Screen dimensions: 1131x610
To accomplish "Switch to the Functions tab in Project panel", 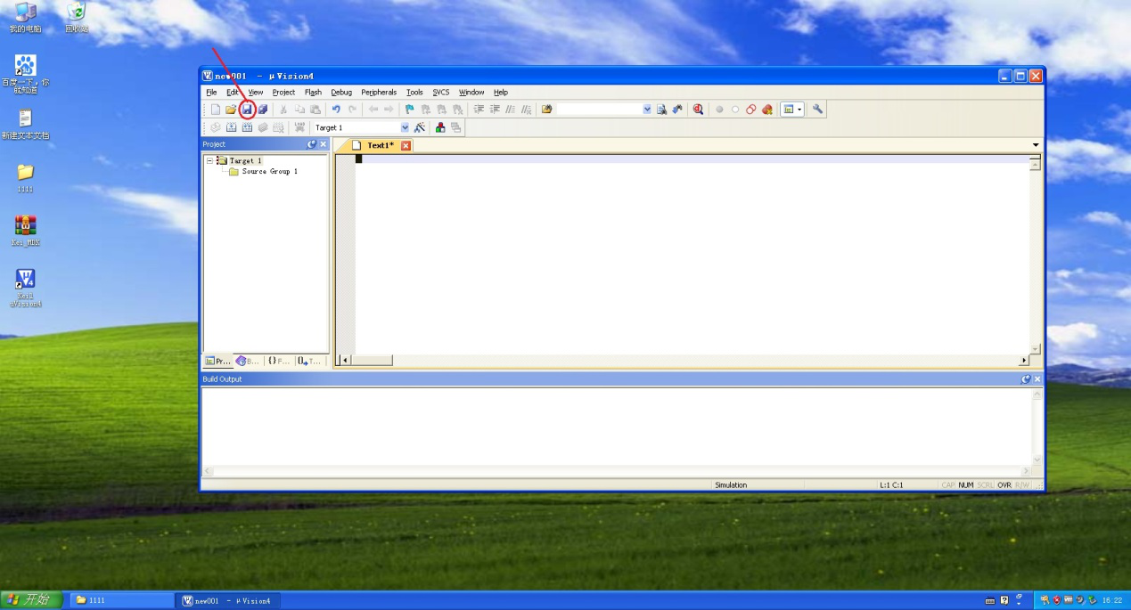I will 278,361.
